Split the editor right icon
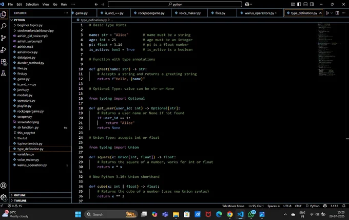Screen dimensions: 349x220 337,13
